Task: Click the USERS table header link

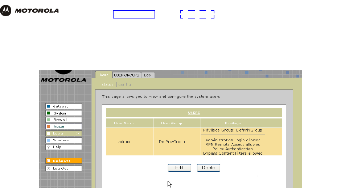Action: tap(194, 113)
